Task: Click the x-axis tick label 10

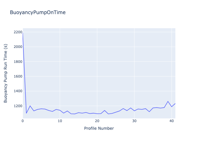Action: 60,121
